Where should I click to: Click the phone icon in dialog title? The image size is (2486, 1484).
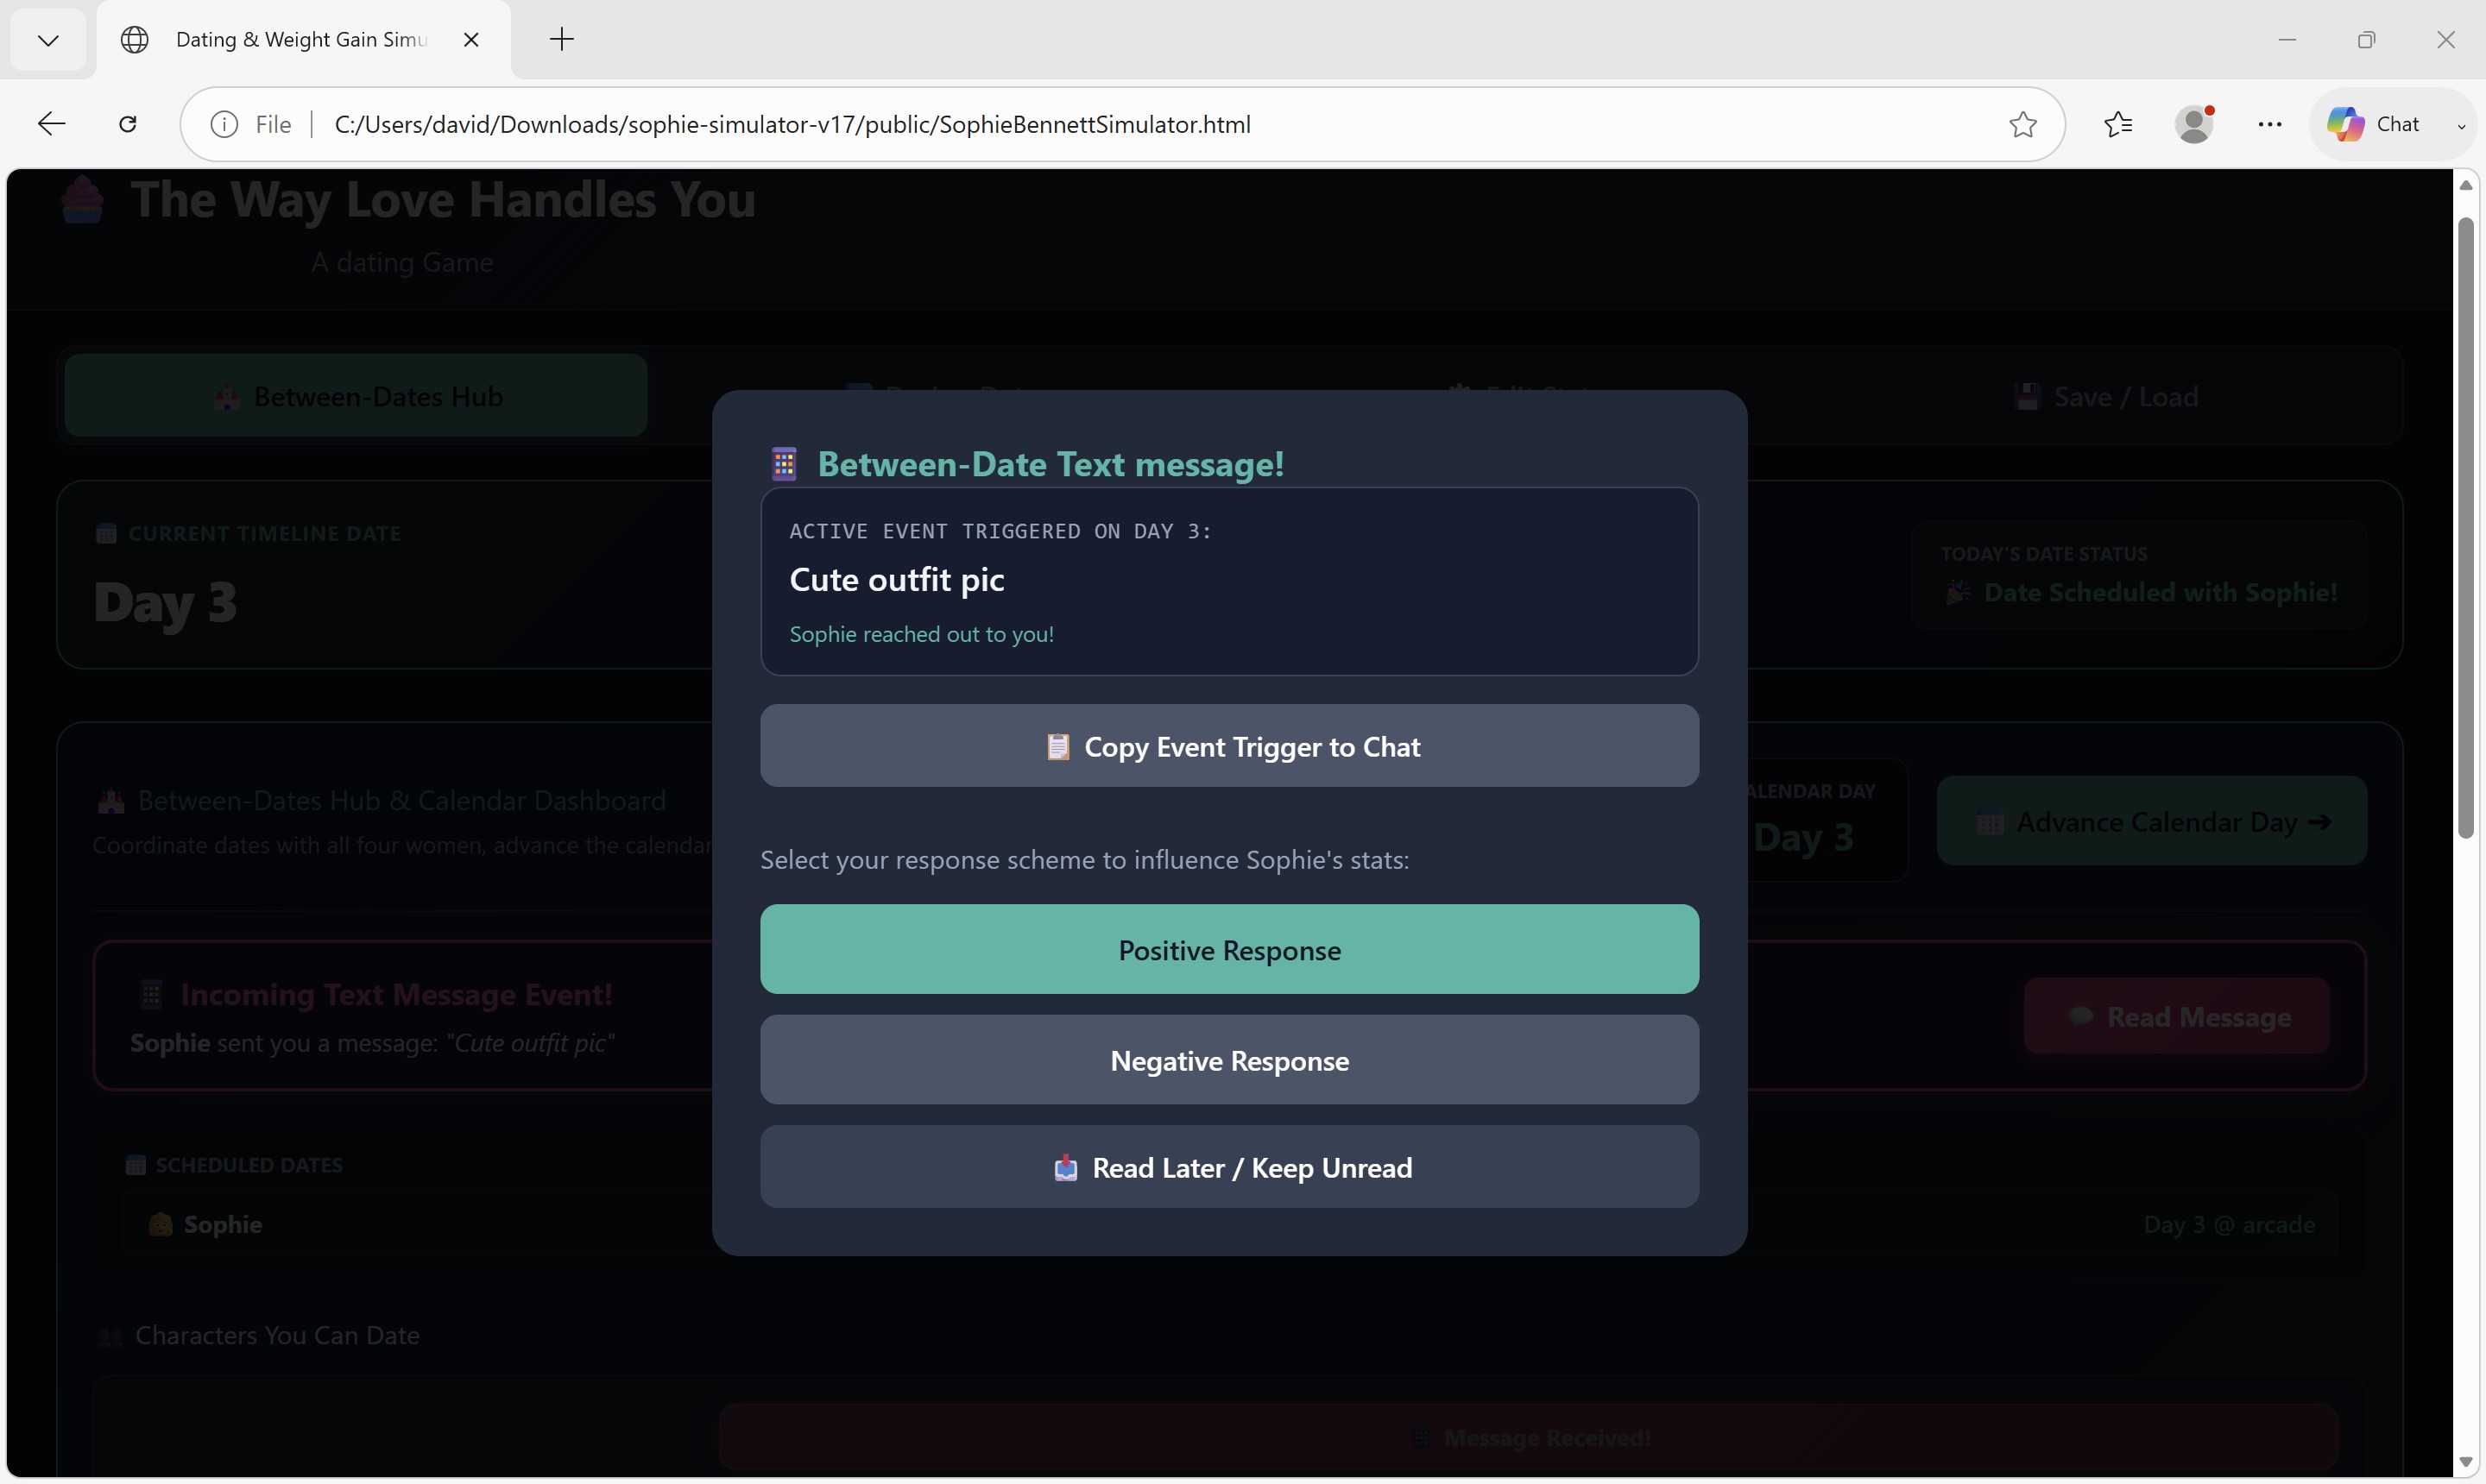click(785, 464)
